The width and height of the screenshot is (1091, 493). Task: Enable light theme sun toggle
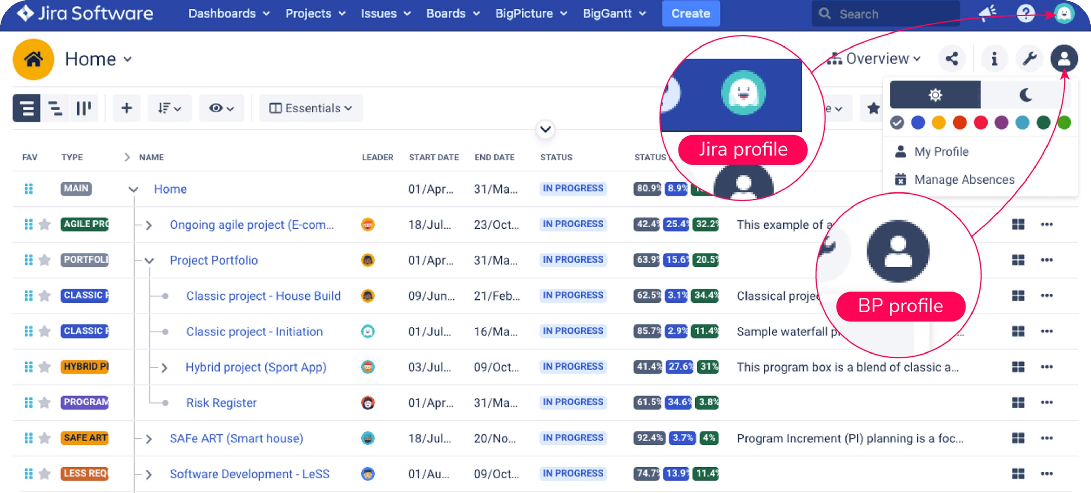coord(935,95)
